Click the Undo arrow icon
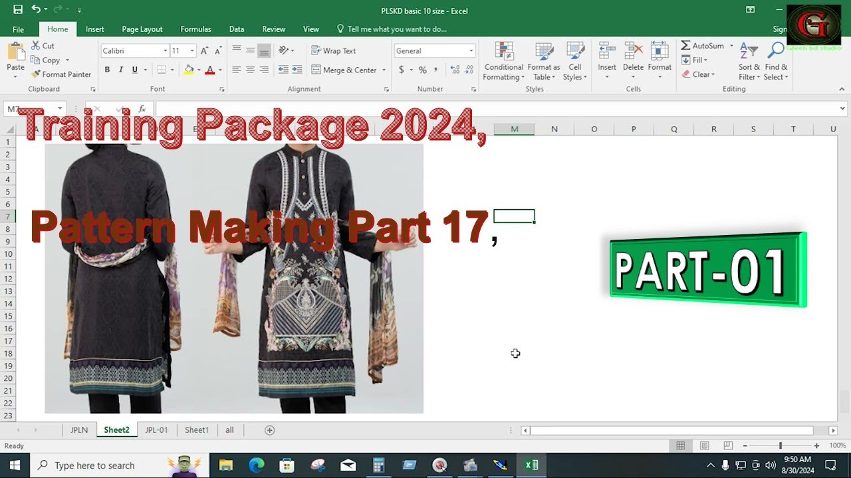Screen dimensions: 851x478 tap(35, 10)
